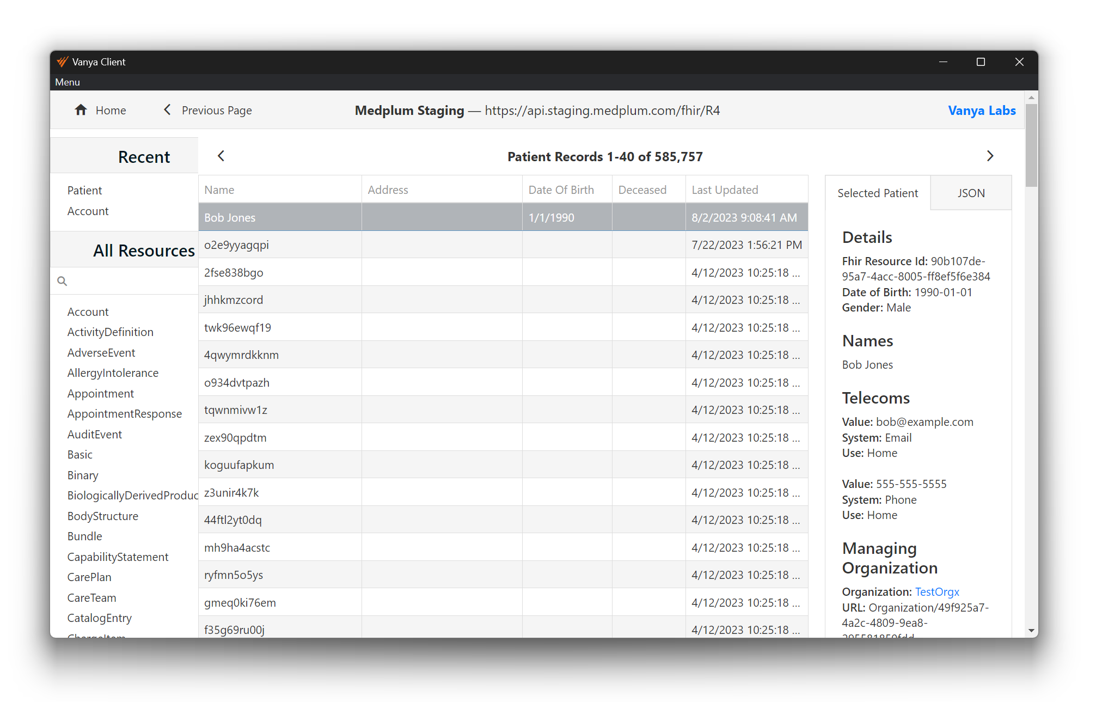
Task: Select Account under Recent
Action: pyautogui.click(x=88, y=211)
